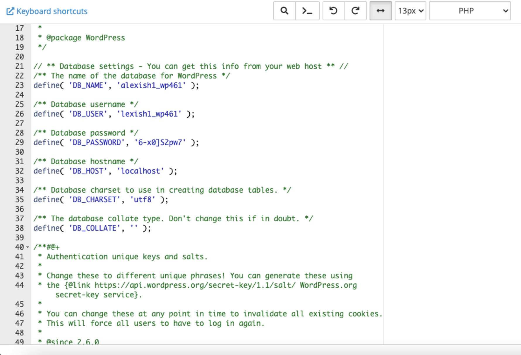
Task: Open the PHP language mode dropdown
Action: [x=470, y=11]
